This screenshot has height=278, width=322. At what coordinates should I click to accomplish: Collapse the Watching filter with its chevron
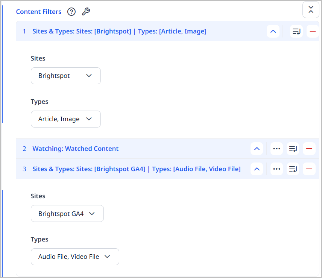pyautogui.click(x=257, y=149)
